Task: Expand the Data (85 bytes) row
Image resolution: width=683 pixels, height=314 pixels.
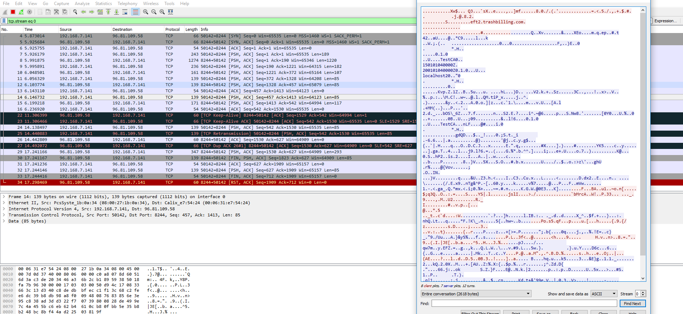Action: tap(4, 221)
